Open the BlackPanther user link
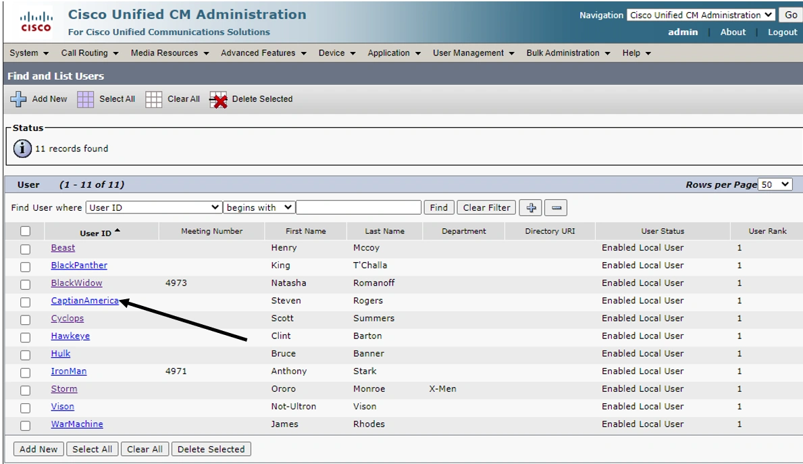 tap(79, 265)
